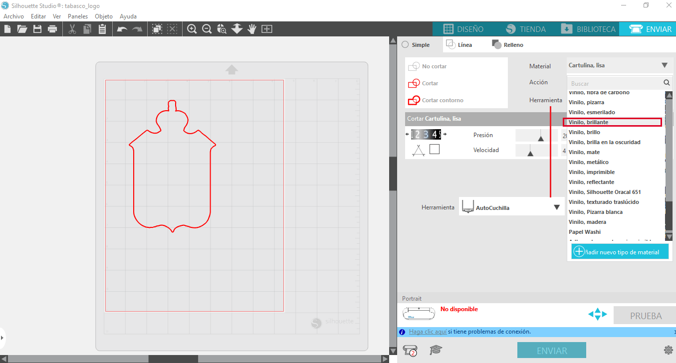The width and height of the screenshot is (676, 363).
Task: Click the Print toolbar icon
Action: [x=52, y=29]
